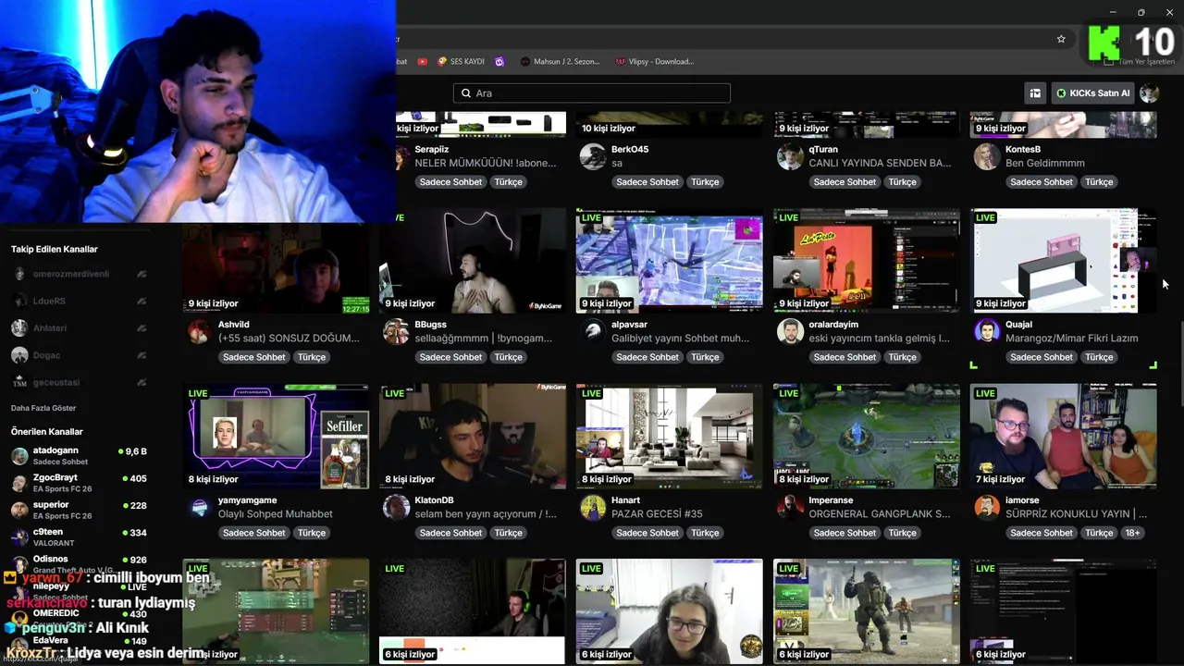
Task: Click qTuran's channel avatar
Action: [x=790, y=156]
